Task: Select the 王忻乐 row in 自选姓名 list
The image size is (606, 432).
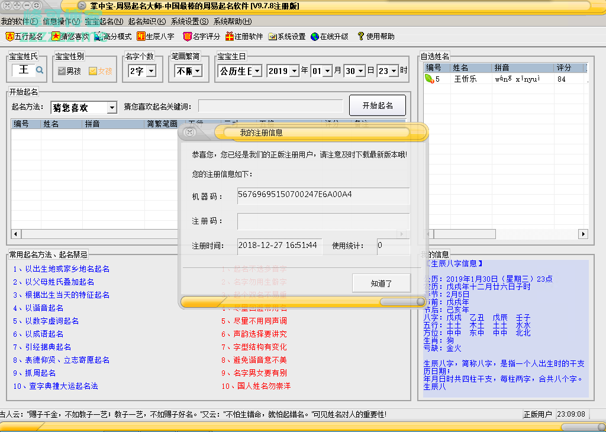Action: point(465,79)
